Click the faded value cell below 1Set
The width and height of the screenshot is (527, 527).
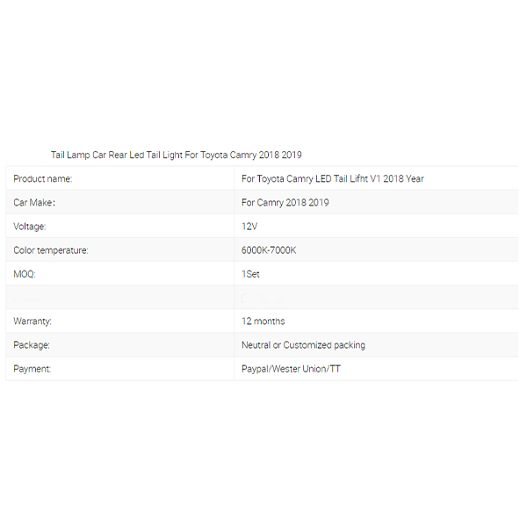[x=376, y=298]
